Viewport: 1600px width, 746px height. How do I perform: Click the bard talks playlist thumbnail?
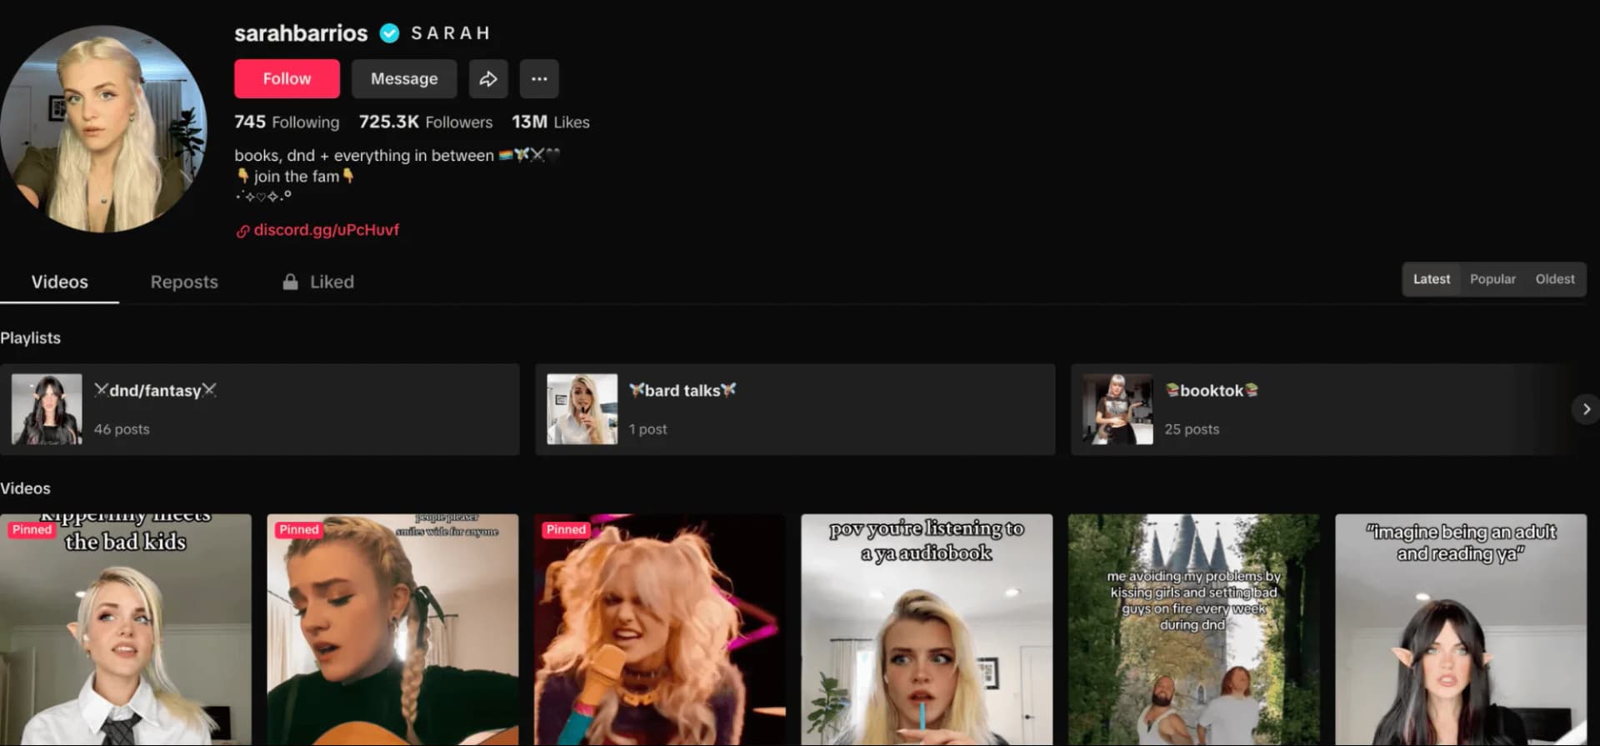pos(582,409)
